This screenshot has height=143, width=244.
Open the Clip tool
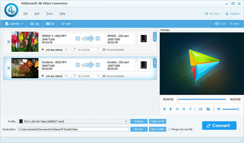tap(35, 24)
